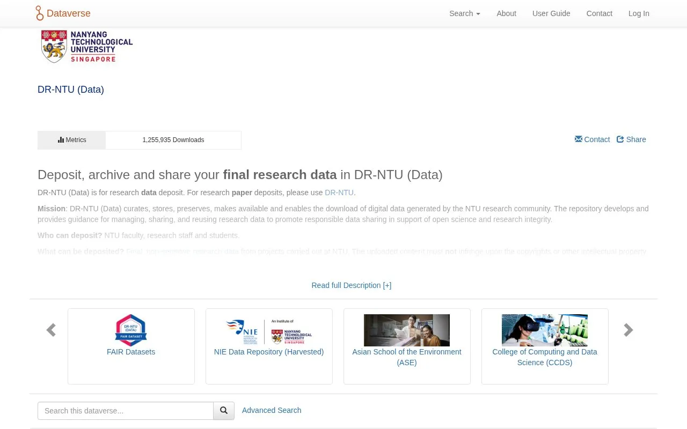The image size is (687, 429).
Task: Click the Dataverse logo icon
Action: tap(40, 13)
